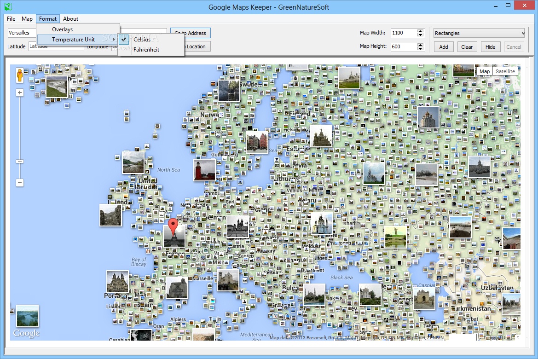This screenshot has width=538, height=359.
Task: Open the Prague castle grayscale photo thumbnail
Action: click(x=238, y=226)
